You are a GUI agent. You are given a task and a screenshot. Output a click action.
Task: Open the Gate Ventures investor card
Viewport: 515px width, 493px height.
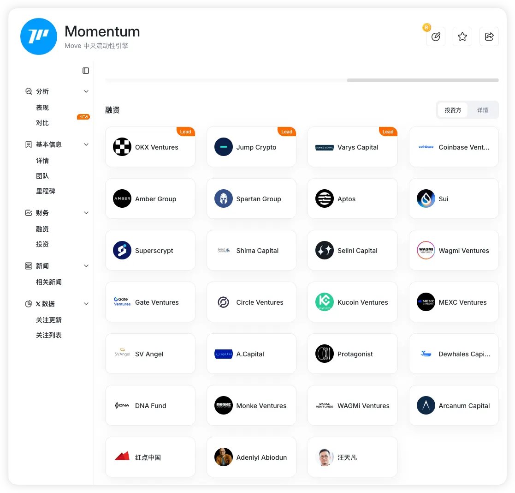click(150, 302)
